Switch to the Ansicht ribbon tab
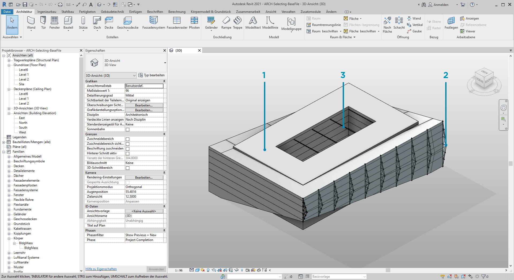This screenshot has width=514, height=280. click(271, 12)
